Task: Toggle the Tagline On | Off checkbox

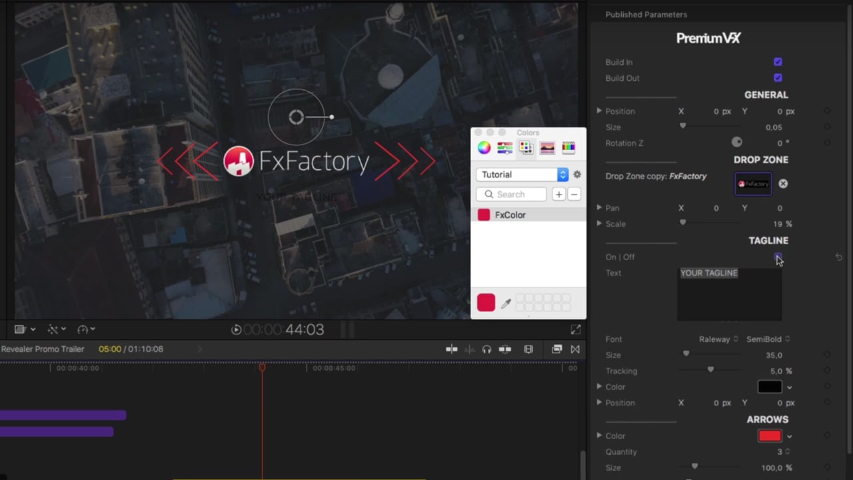Action: tap(778, 257)
